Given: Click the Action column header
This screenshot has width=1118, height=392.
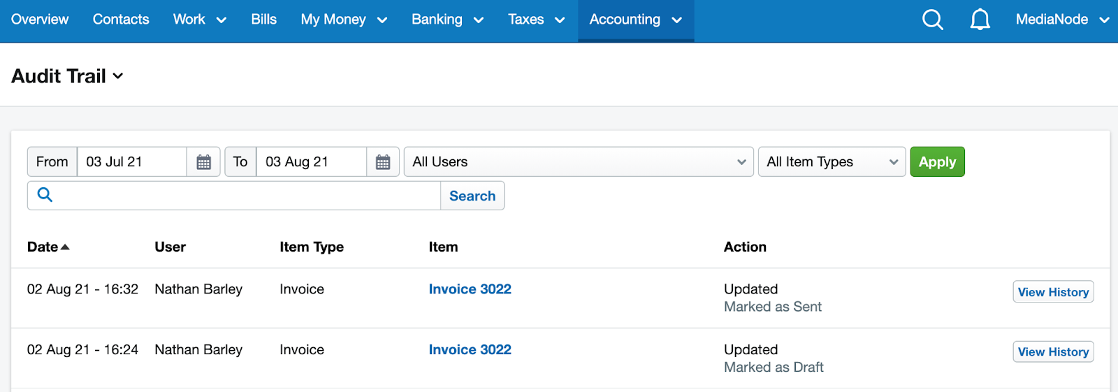Looking at the screenshot, I should click(745, 247).
